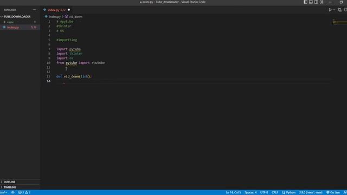The width and height of the screenshot is (347, 195).
Task: Click EXPLORER panel title
Action: [10, 10]
